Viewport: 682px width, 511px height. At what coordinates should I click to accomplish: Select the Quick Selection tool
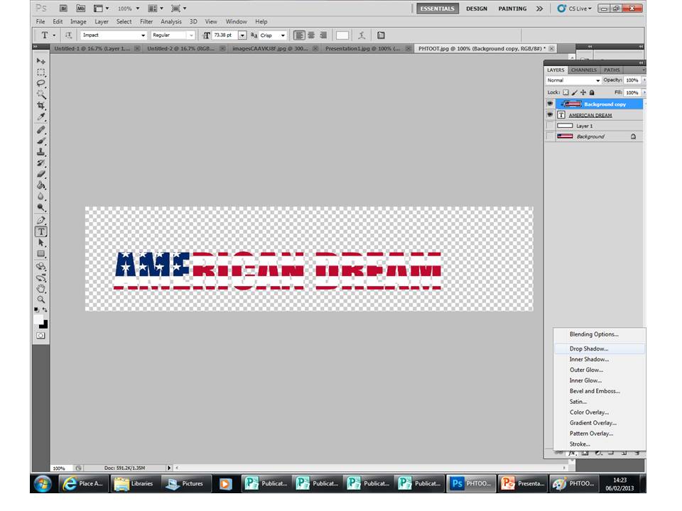pos(41,94)
